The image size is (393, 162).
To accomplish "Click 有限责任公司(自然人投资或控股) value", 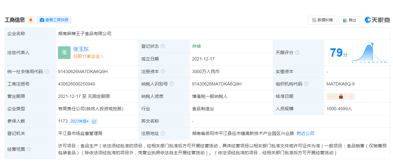I will pos(91,109).
